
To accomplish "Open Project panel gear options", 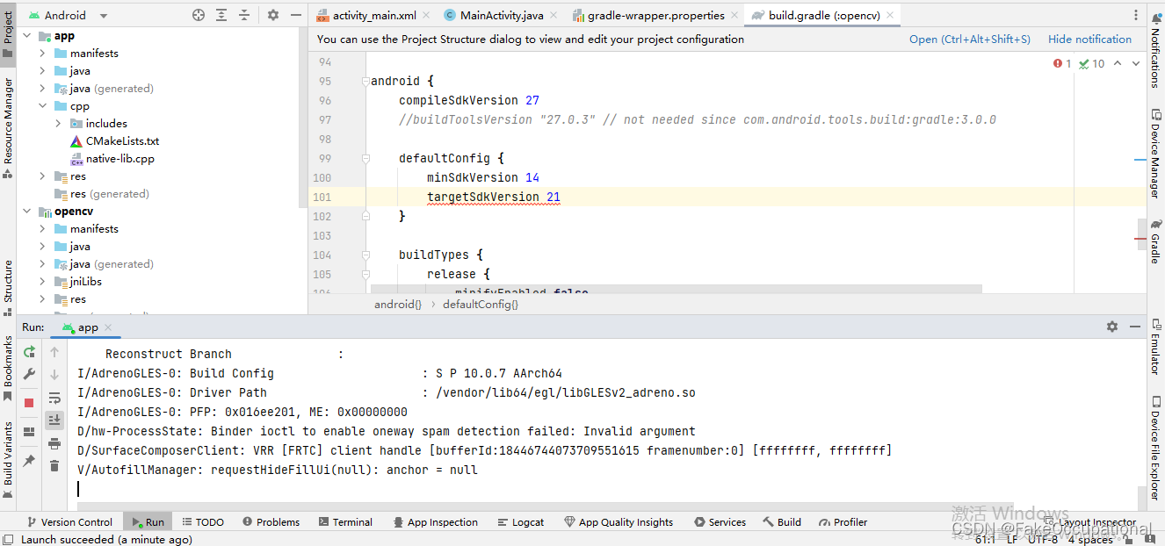I will click(x=272, y=15).
